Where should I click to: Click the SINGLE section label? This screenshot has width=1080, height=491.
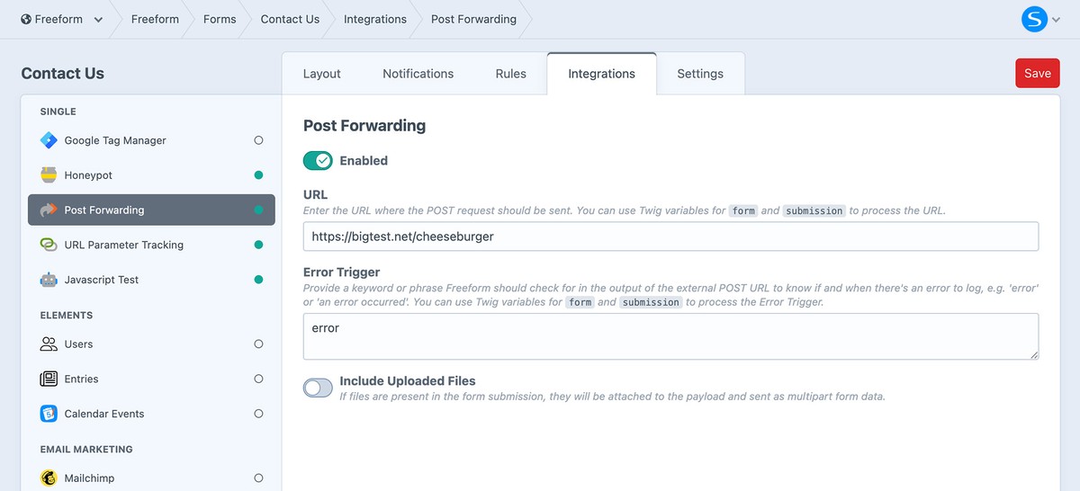point(58,112)
